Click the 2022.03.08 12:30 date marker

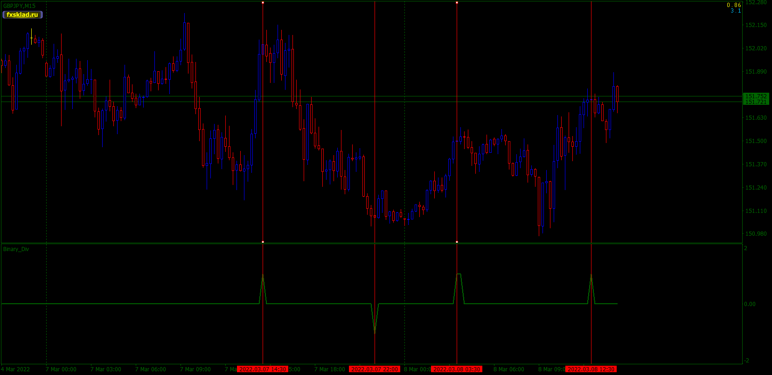click(x=591, y=369)
